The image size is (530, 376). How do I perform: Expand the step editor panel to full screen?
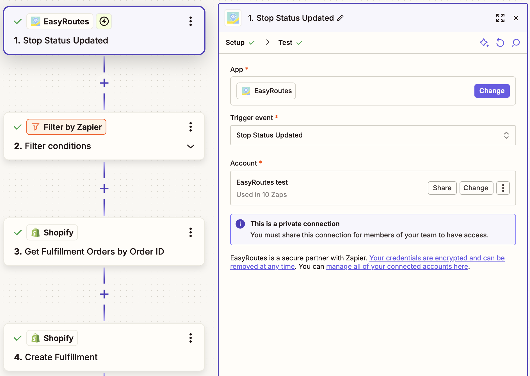[x=500, y=18]
